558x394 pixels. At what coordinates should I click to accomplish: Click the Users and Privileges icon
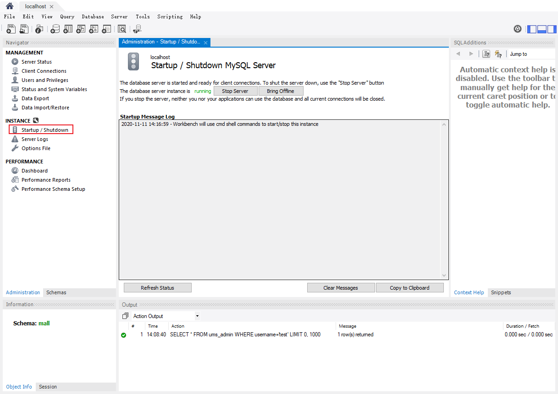[15, 80]
